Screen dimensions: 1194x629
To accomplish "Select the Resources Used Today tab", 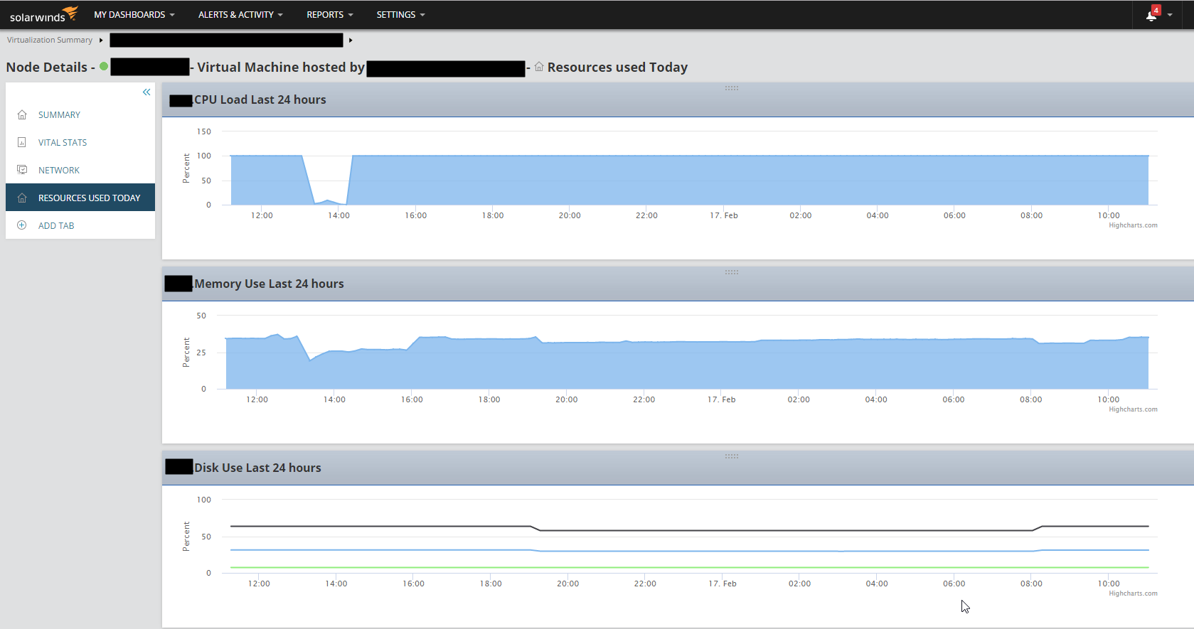I will tap(80, 198).
